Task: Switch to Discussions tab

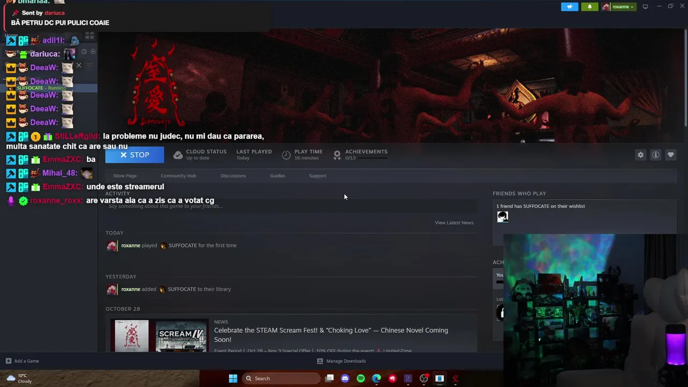Action: click(233, 176)
